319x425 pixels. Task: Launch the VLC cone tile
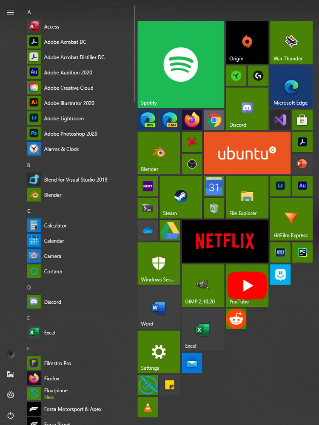[x=148, y=407]
